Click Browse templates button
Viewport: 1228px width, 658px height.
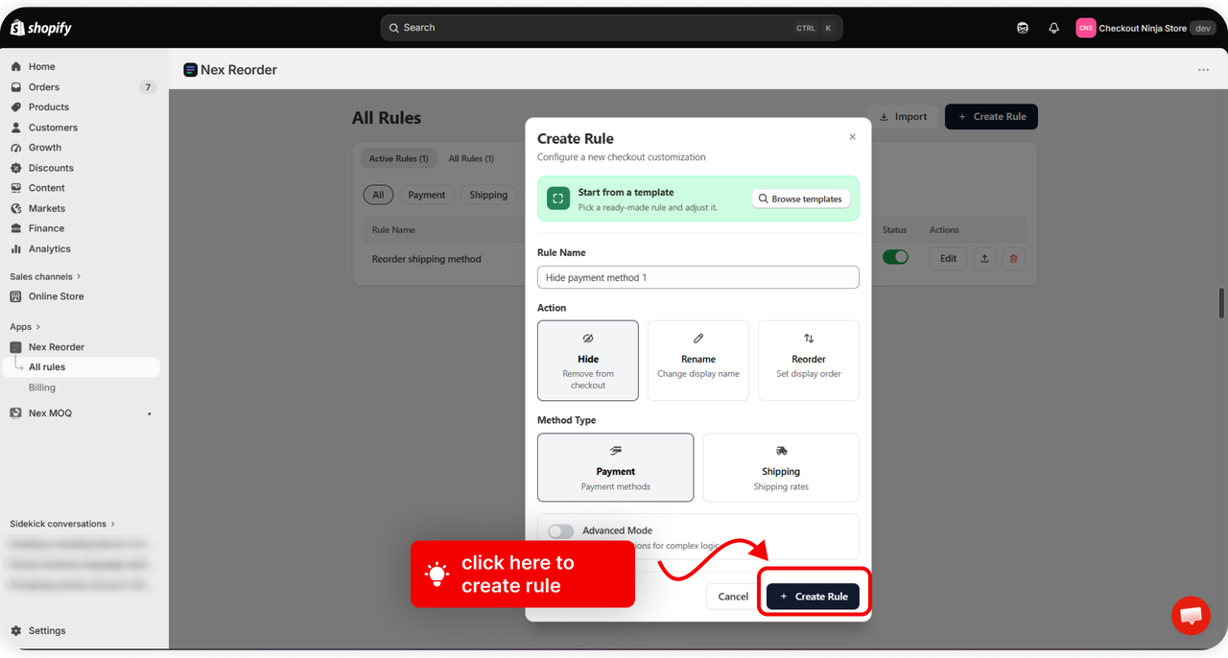click(801, 199)
